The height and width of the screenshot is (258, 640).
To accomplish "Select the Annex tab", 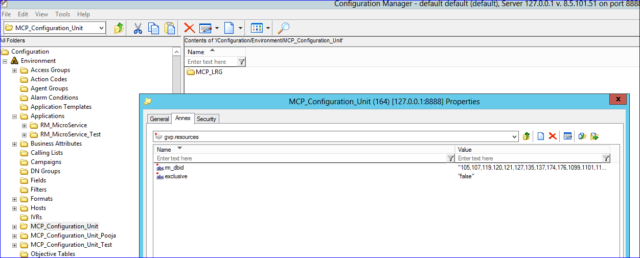I will (x=182, y=118).
